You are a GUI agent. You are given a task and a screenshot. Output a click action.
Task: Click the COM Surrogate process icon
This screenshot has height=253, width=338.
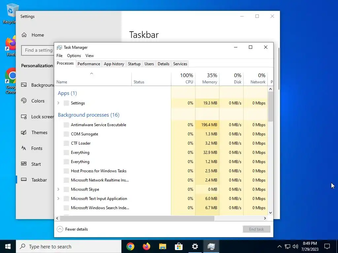(x=66, y=134)
